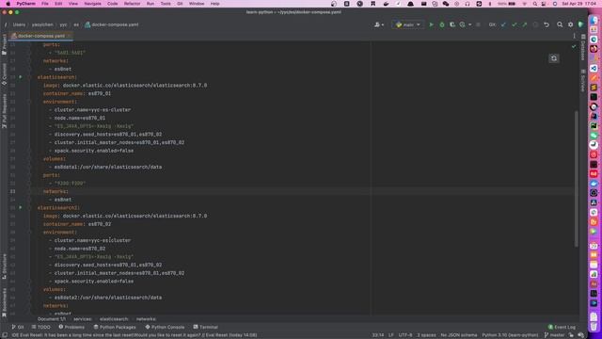Start debugging with the bug icon

click(x=442, y=24)
